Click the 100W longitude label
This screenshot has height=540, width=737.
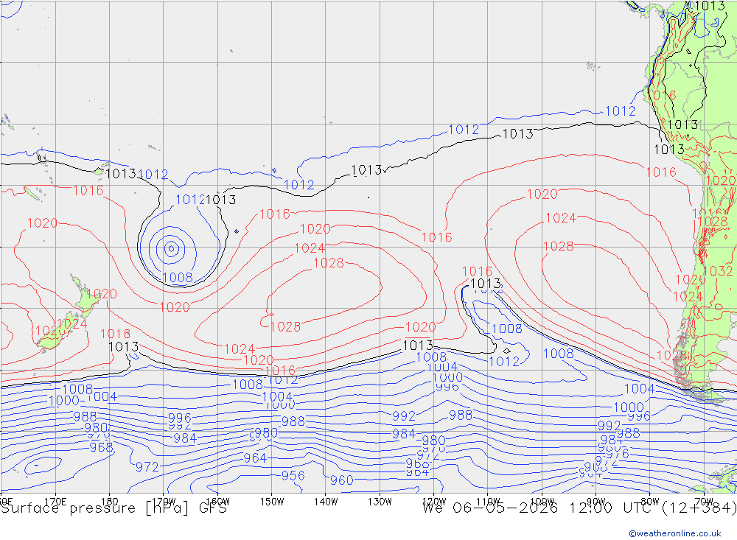tap(542, 502)
